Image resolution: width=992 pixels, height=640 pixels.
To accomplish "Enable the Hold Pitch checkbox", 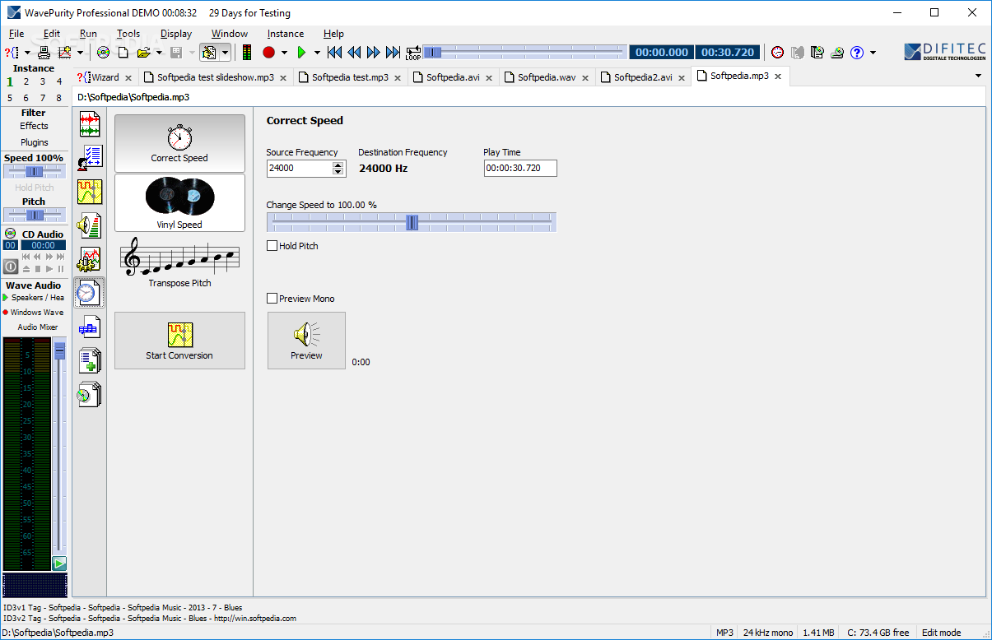I will coord(272,246).
